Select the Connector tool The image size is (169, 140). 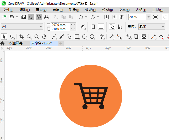click(x=119, y=37)
